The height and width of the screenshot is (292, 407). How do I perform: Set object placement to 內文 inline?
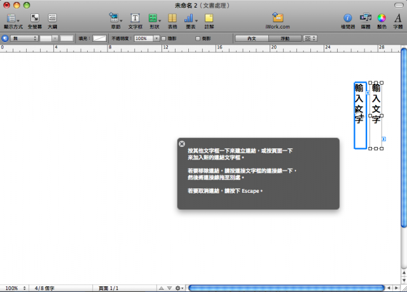click(x=252, y=38)
